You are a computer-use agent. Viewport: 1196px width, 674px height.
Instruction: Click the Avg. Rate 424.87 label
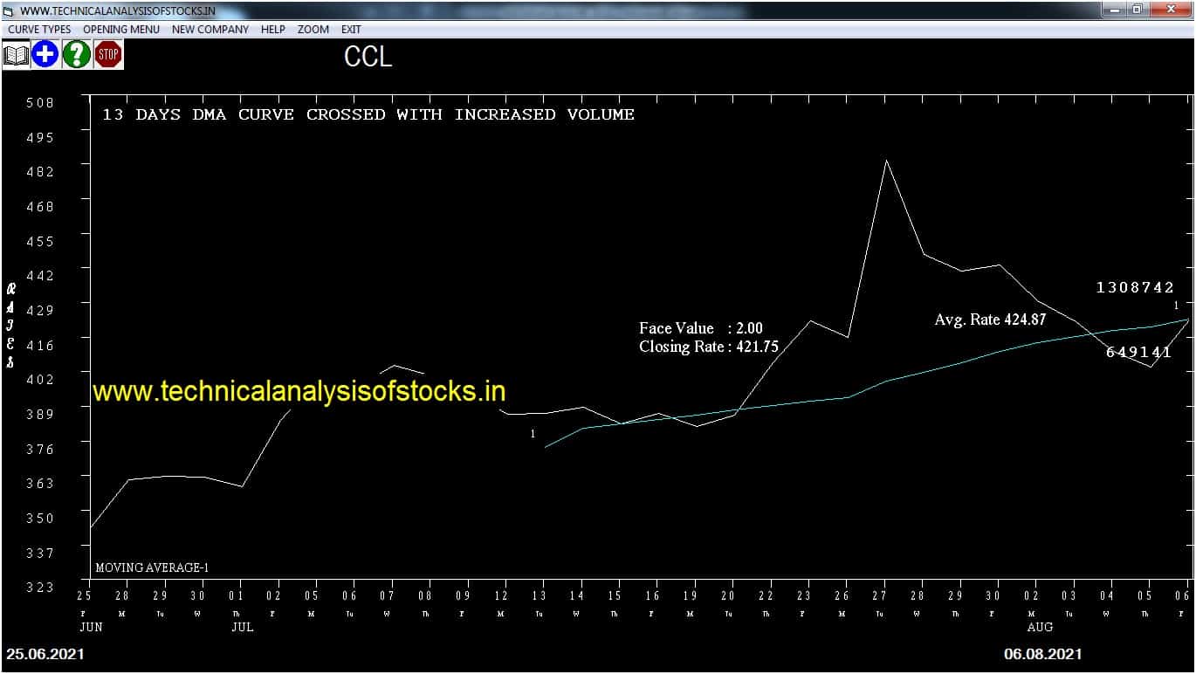tap(990, 320)
